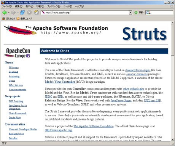The width and height of the screenshot is (175, 146).
Task: Open the 表示(V) menu
Action: pyautogui.click(x=29, y=6)
